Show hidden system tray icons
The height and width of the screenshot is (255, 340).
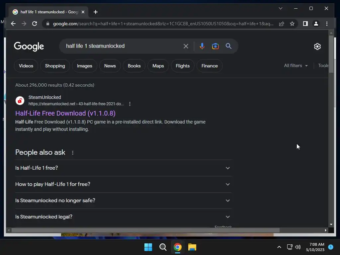coord(279,247)
